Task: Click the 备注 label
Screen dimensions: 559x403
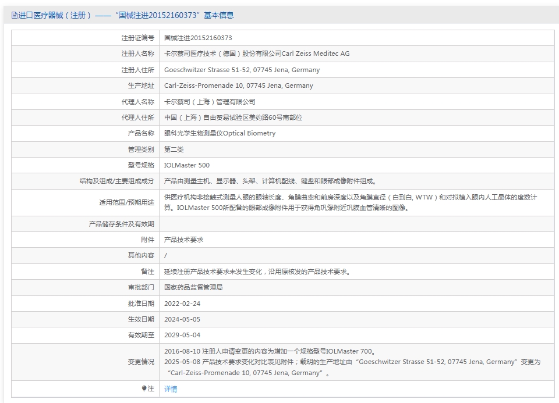Action: pyautogui.click(x=147, y=272)
